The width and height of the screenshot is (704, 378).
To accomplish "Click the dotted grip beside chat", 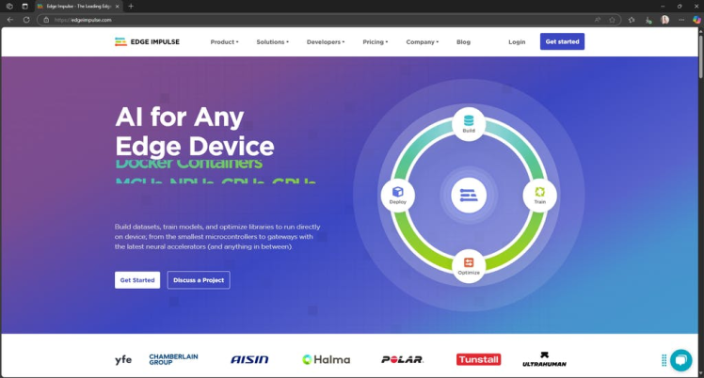I will (x=664, y=360).
